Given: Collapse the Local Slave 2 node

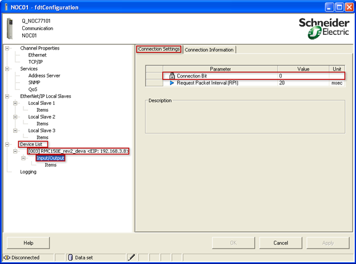Looking at the screenshot, I should tap(15, 117).
